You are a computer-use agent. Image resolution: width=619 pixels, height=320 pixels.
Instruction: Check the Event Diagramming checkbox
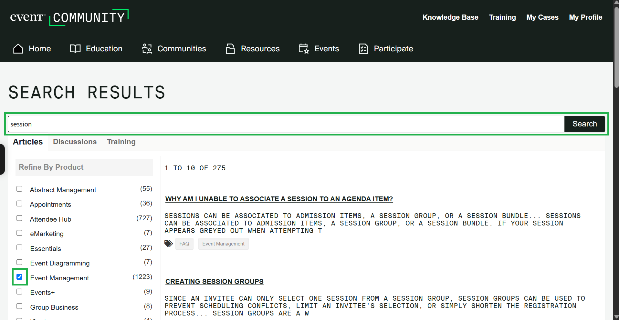tap(19, 262)
